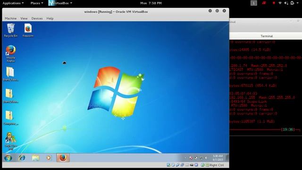Open the Applications menu in the top panel
Viewport: 302px width, 170px height.
[13, 3]
